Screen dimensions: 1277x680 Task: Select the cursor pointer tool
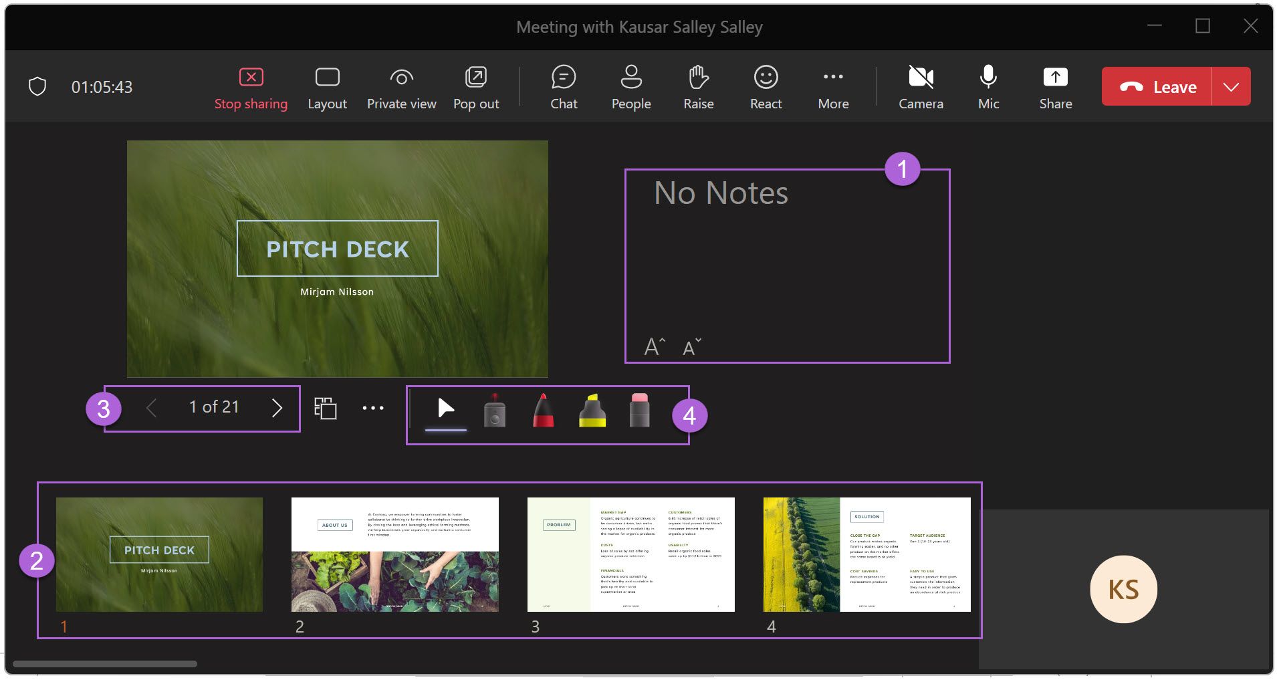445,408
